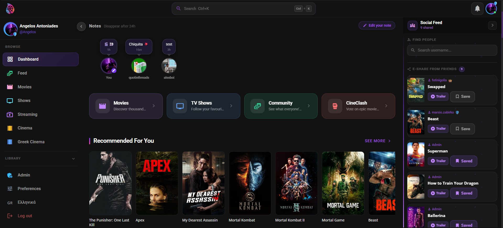Play How to Train Your Dragon trailer
This screenshot has width=503, height=228.
(438, 193)
